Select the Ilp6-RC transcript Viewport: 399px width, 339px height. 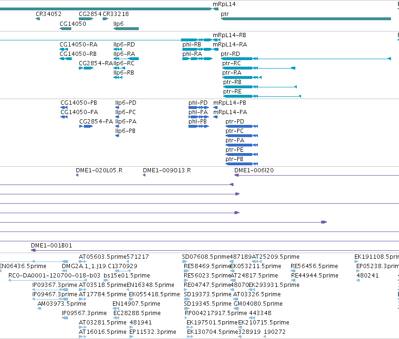[120, 68]
